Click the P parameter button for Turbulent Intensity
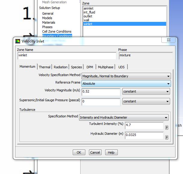Viewport: 183px width, 174px height. click(x=167, y=128)
